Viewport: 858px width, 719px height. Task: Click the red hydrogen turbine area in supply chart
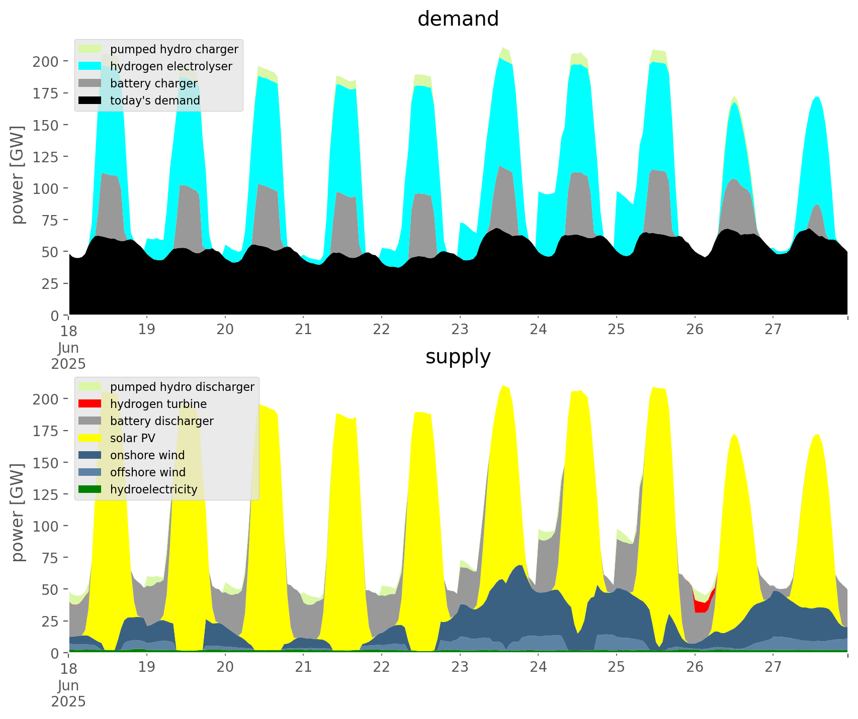[701, 606]
